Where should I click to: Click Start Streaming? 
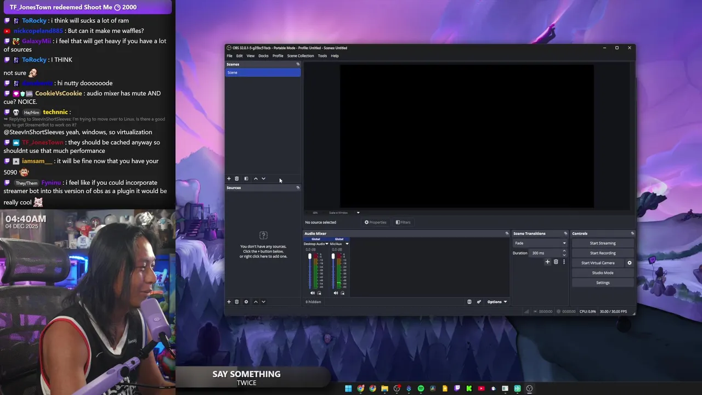pos(603,243)
